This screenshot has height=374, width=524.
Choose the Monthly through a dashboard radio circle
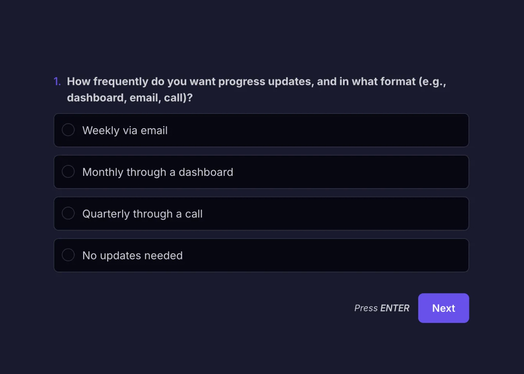pos(68,172)
